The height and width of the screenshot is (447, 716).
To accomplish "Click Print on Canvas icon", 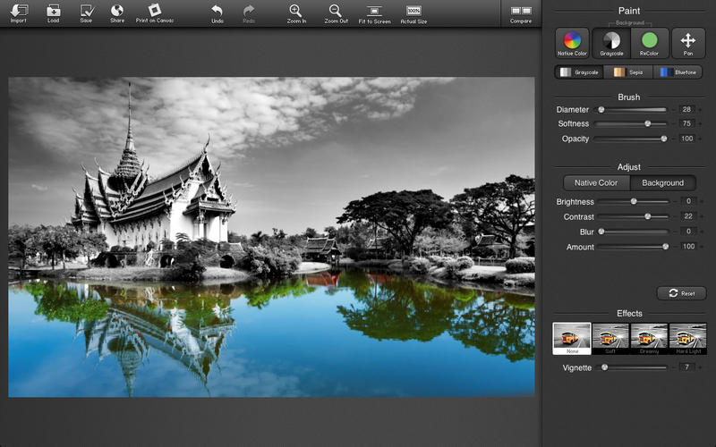I will (x=155, y=13).
